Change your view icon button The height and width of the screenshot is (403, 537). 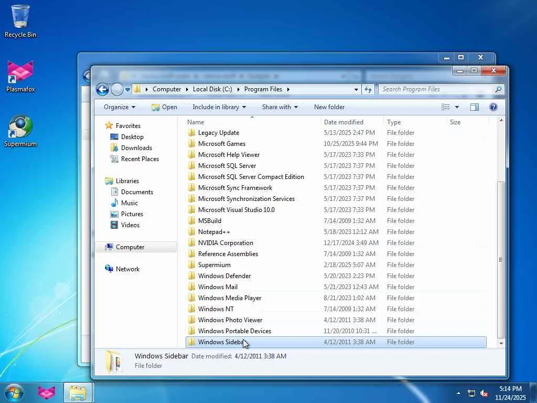(x=445, y=107)
